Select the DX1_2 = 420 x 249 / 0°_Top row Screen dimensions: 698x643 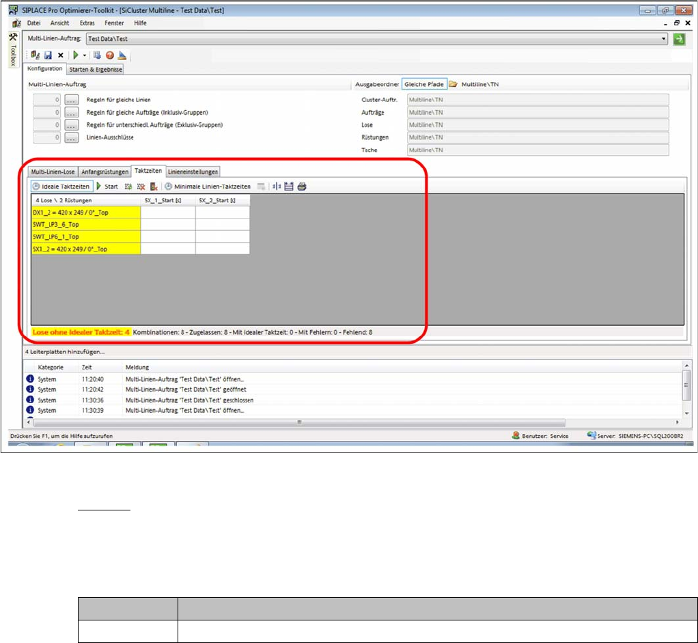click(x=86, y=213)
